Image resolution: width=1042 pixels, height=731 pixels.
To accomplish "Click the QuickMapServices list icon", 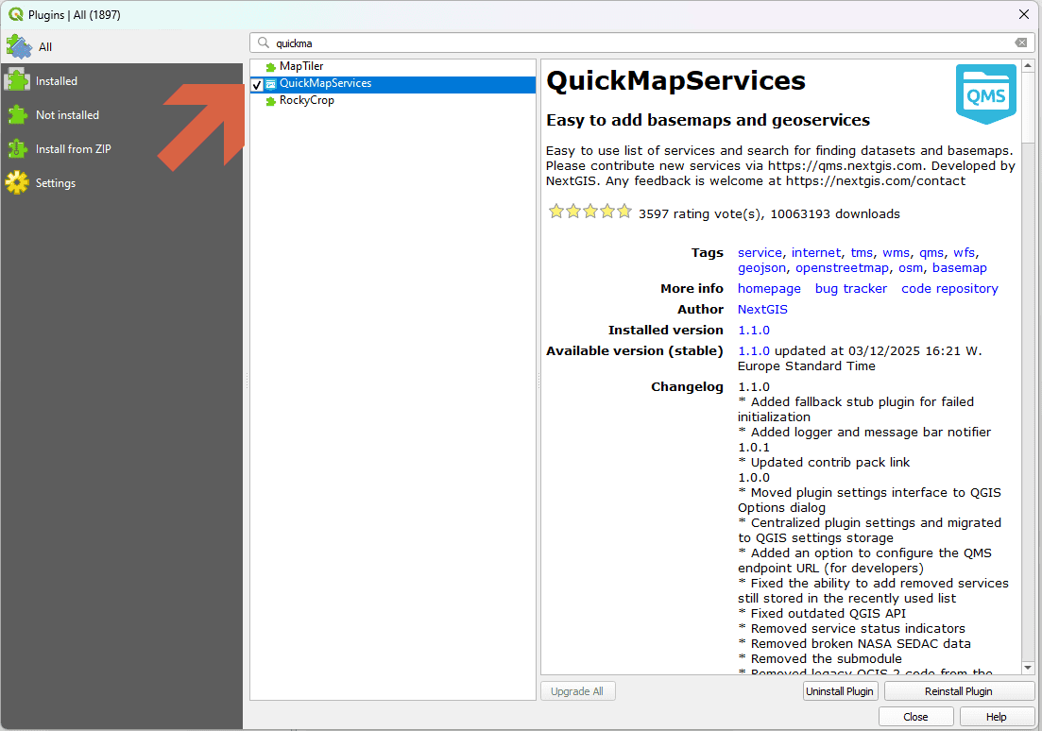I will [x=270, y=84].
